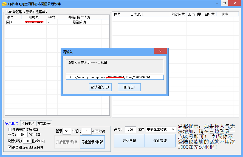Switch to the 打码平台 tab

[x=28, y=124]
